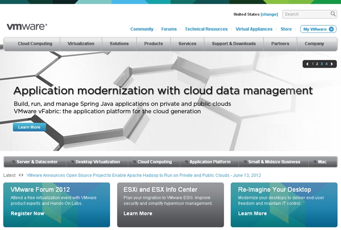The height and width of the screenshot is (230, 341).
Task: Expand the Server & Datacenter tab
Action: point(34,162)
